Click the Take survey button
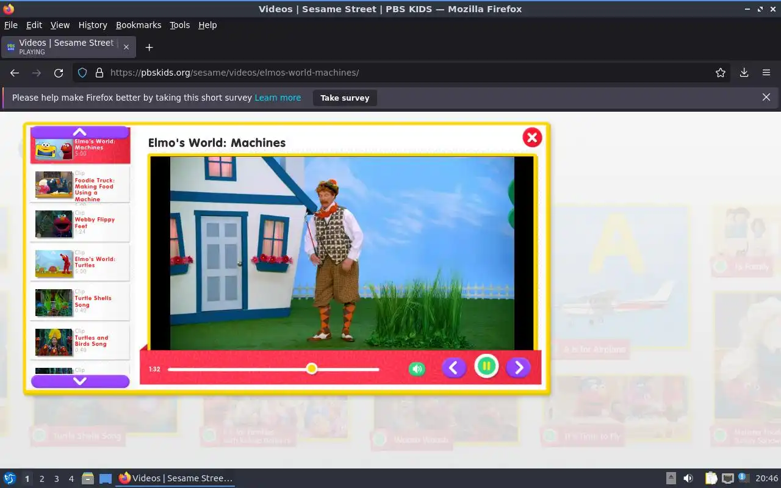The height and width of the screenshot is (488, 781). 345,98
